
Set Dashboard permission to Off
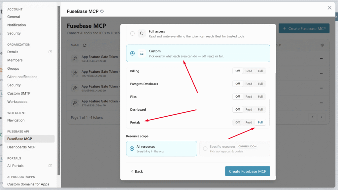(x=238, y=109)
